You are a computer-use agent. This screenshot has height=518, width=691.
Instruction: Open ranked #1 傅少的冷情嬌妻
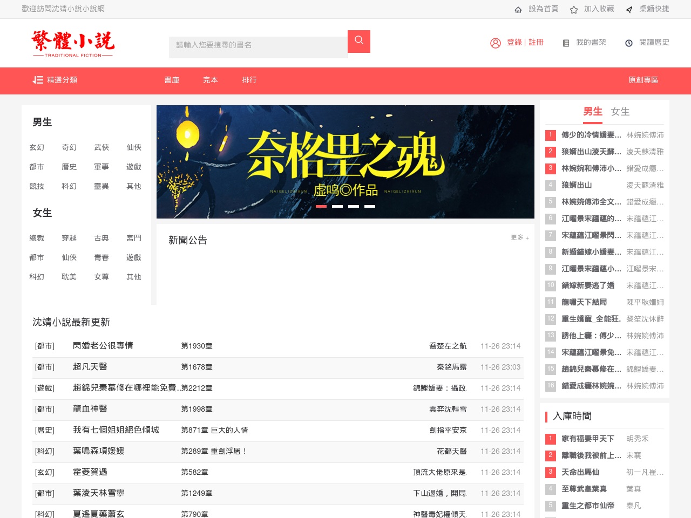(x=591, y=135)
